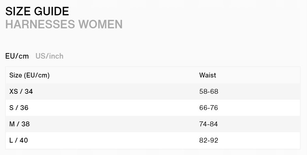Select the L / 40 size cell
307x155 pixels.
click(19, 140)
